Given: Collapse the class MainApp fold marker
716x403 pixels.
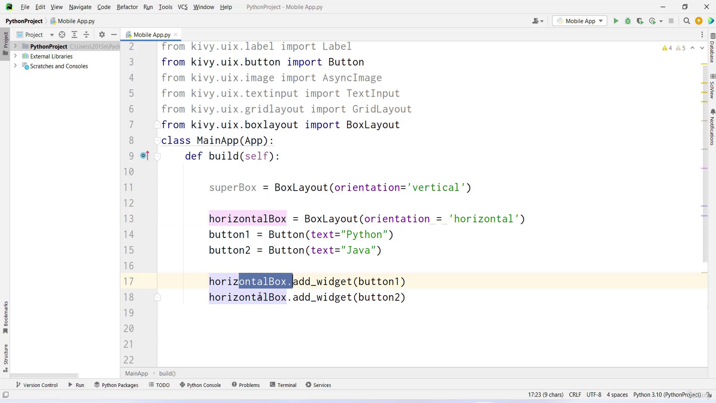Looking at the screenshot, I should point(157,141).
